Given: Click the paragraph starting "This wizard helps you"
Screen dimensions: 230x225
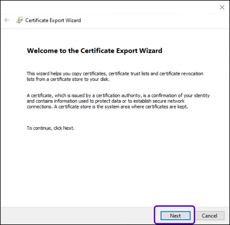Looking at the screenshot, I should coord(115,77).
